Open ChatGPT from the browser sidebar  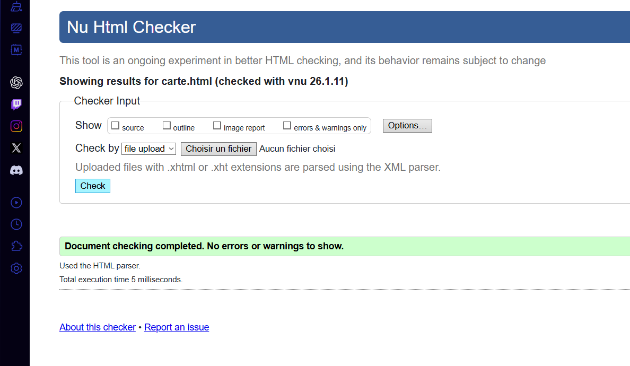[16, 83]
